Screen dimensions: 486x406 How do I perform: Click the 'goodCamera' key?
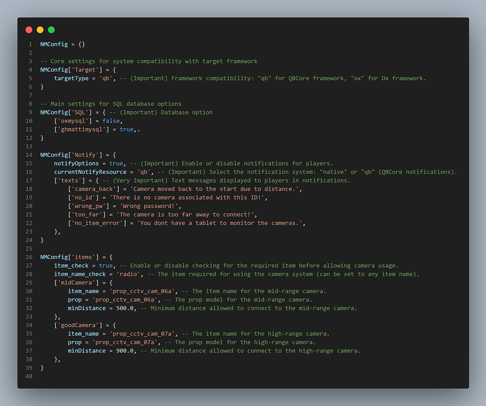click(x=78, y=325)
